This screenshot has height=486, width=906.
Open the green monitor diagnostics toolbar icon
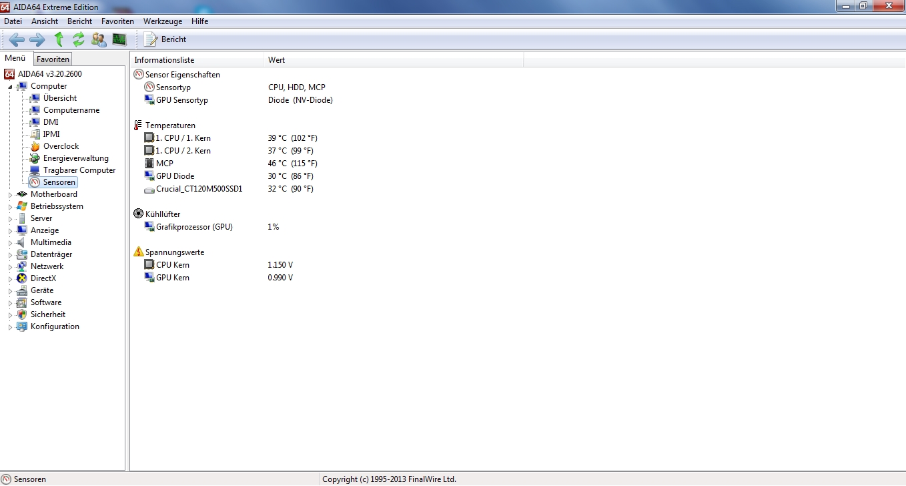pyautogui.click(x=119, y=39)
